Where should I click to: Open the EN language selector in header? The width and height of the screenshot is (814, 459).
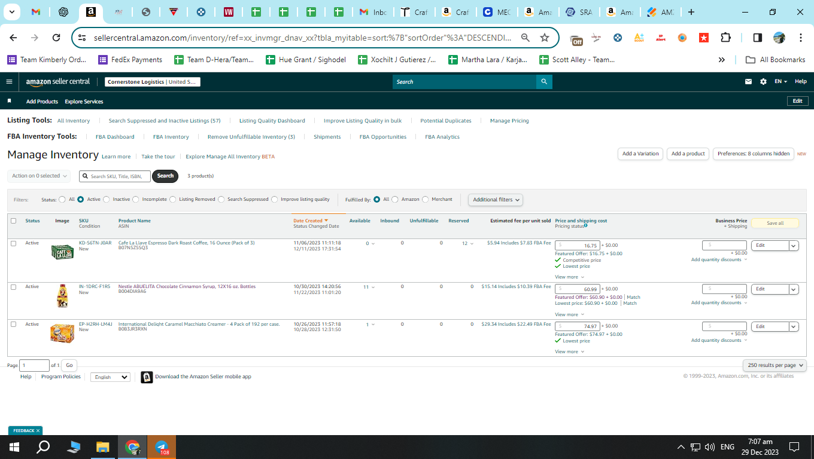[x=780, y=82]
